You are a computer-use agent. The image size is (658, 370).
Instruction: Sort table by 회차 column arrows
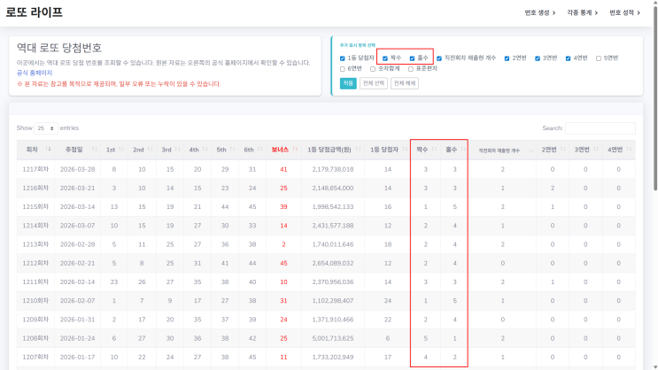(48, 150)
